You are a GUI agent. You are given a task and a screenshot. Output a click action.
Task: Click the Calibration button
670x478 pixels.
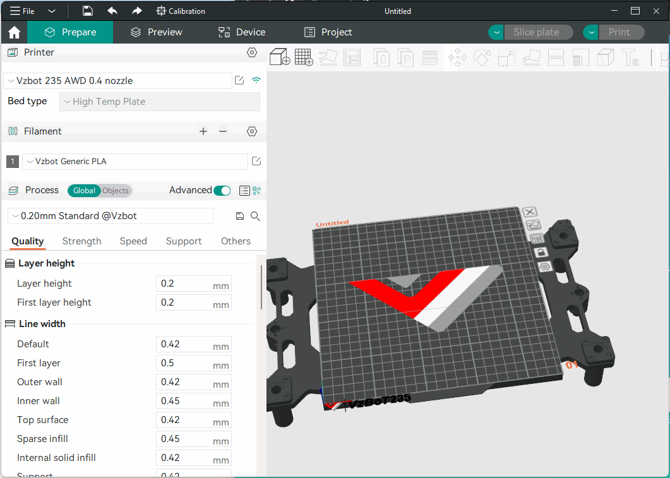181,11
